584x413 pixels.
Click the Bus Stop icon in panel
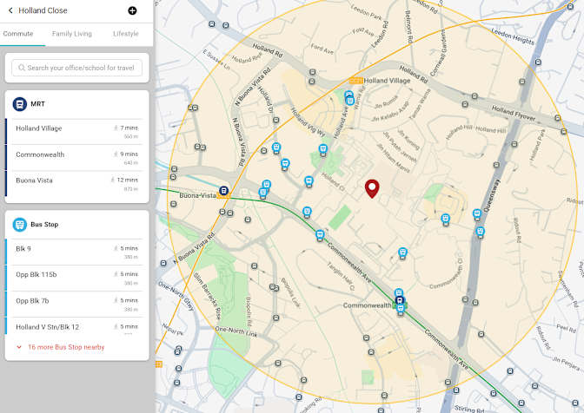click(x=19, y=225)
